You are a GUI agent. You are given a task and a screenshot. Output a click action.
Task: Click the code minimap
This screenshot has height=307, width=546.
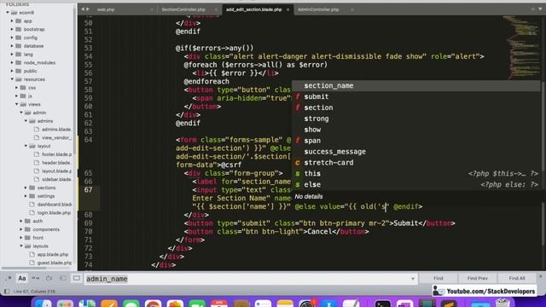pyautogui.click(x=521, y=47)
